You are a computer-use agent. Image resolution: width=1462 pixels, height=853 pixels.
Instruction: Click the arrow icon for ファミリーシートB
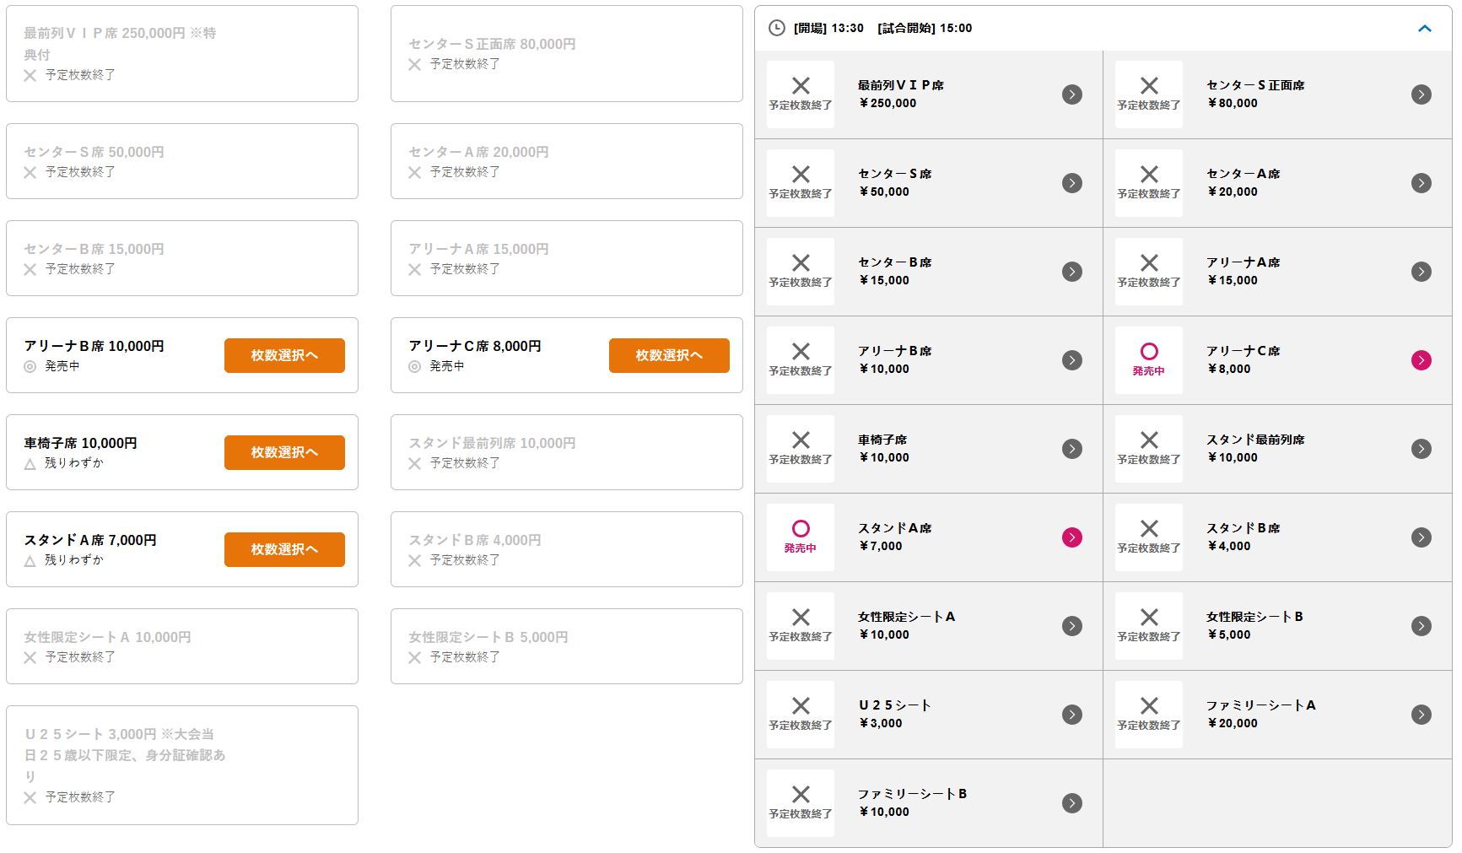pyautogui.click(x=1071, y=803)
